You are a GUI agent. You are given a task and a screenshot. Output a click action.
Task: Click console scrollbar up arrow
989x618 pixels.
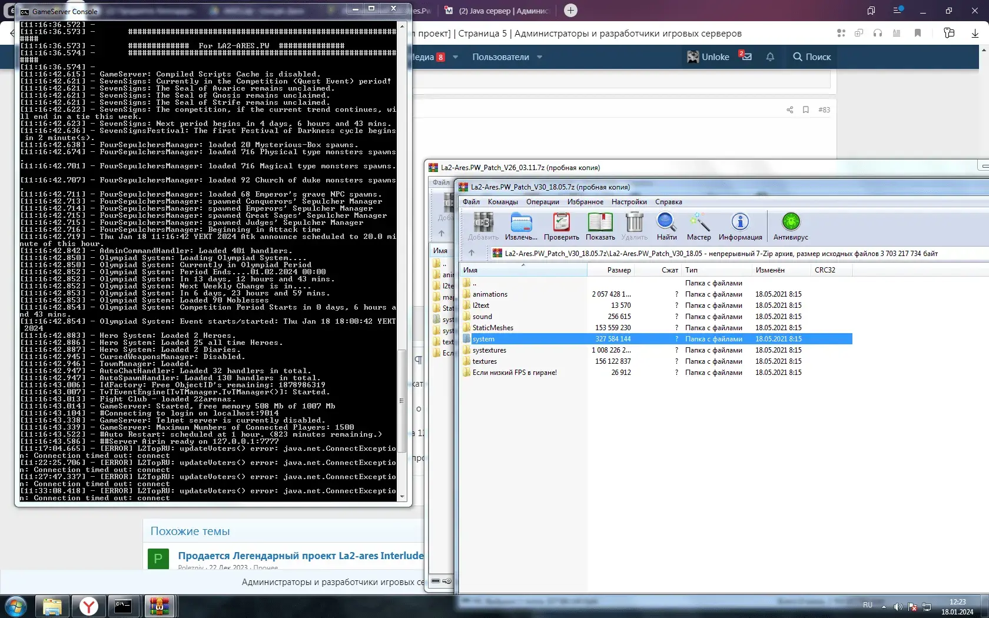[402, 26]
